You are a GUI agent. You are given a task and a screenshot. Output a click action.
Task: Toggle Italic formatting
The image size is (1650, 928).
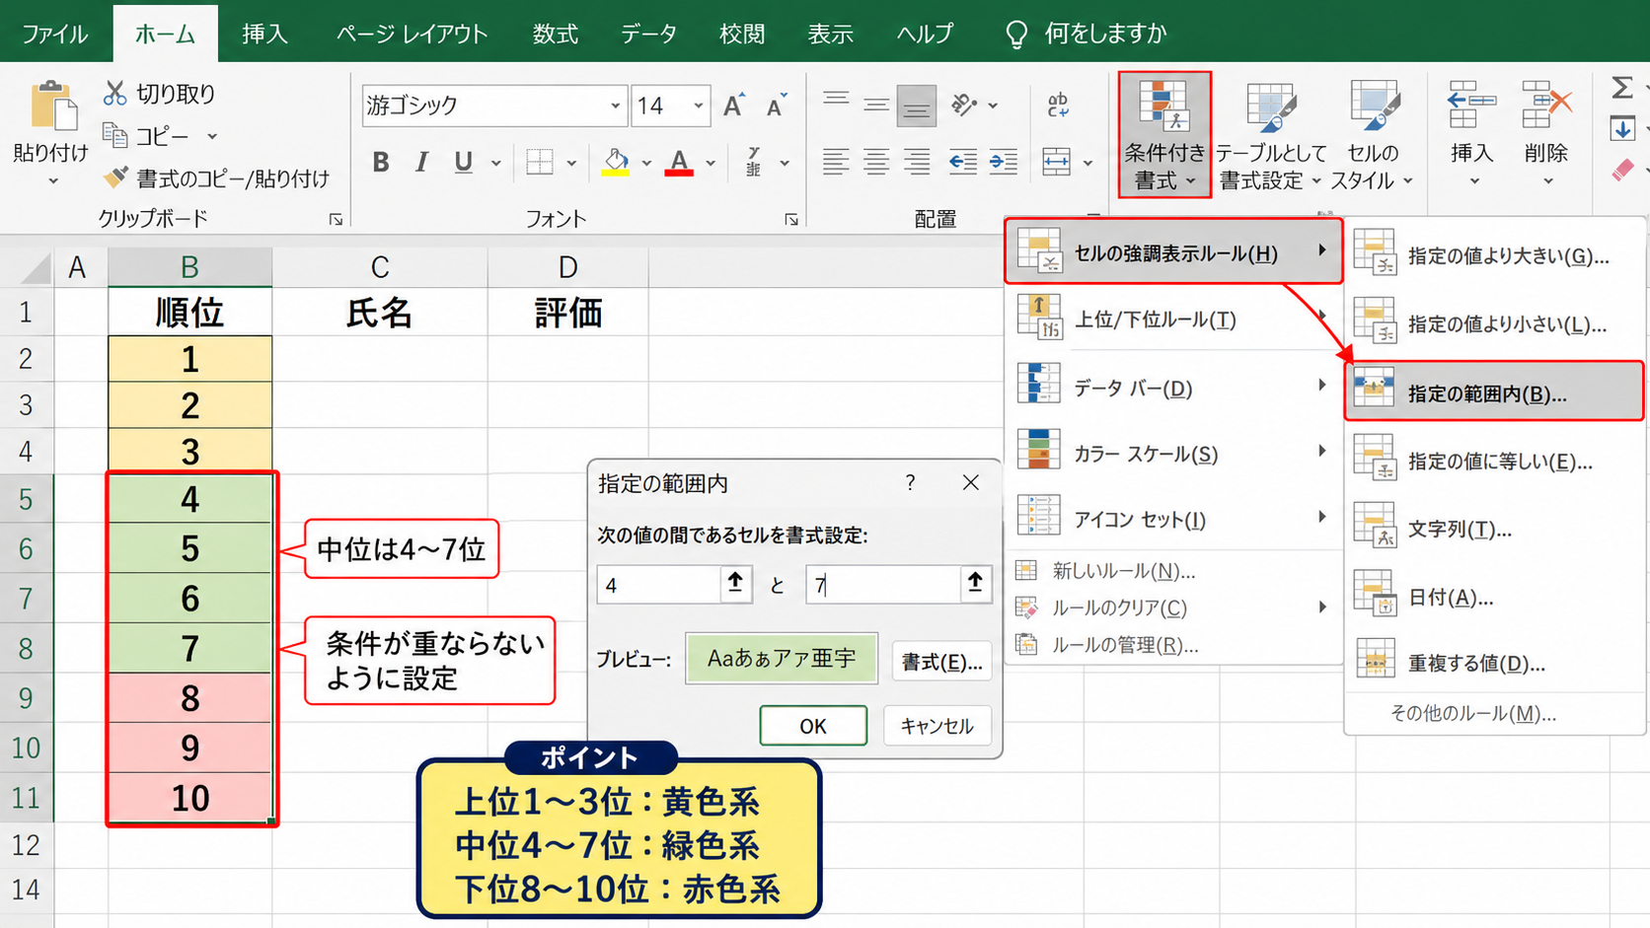421,163
